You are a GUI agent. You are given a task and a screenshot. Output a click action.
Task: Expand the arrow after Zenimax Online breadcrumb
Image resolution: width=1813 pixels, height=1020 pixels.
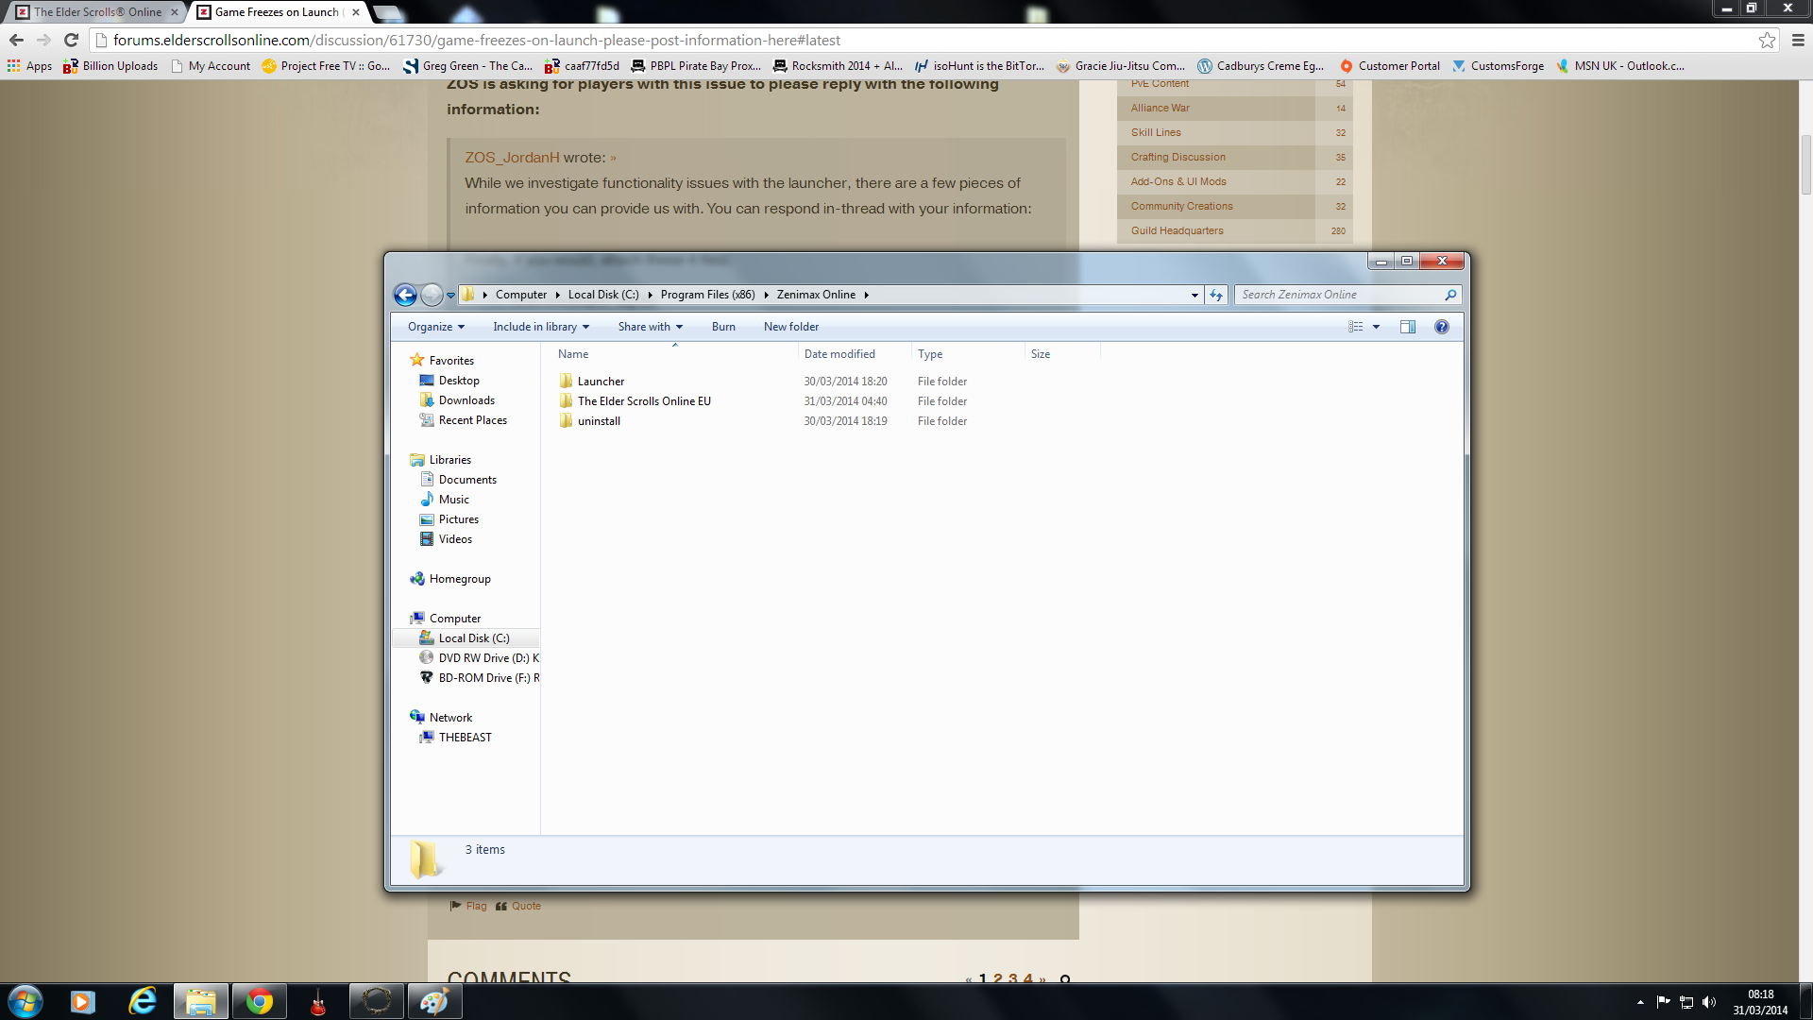(x=866, y=295)
